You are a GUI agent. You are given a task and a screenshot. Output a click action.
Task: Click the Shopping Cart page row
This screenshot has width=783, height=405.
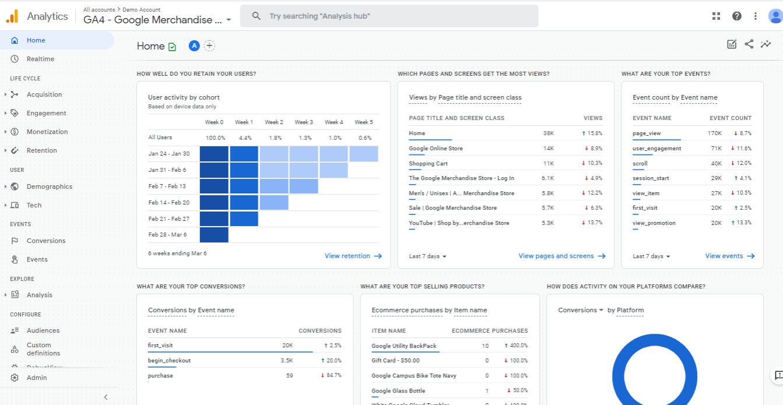[x=505, y=164]
